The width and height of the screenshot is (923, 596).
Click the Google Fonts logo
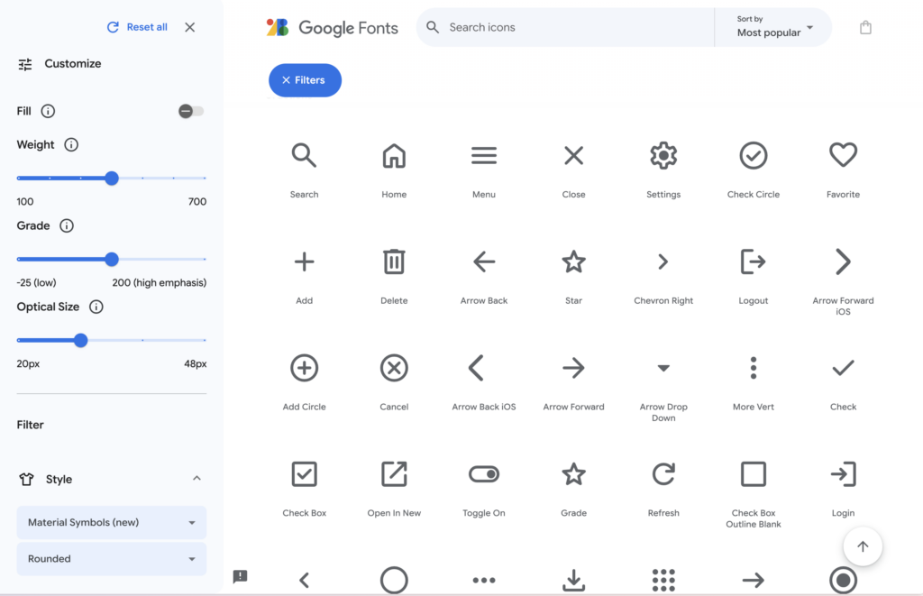[332, 28]
